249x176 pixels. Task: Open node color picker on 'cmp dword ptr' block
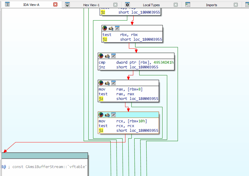tap(101, 56)
